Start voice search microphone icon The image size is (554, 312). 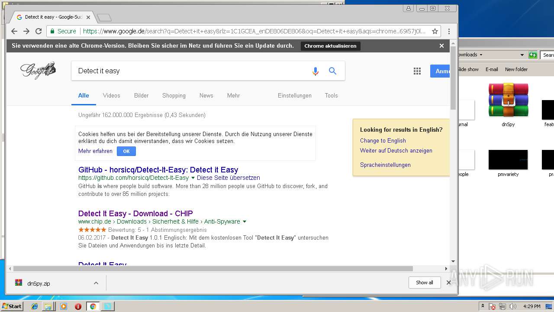[316, 71]
